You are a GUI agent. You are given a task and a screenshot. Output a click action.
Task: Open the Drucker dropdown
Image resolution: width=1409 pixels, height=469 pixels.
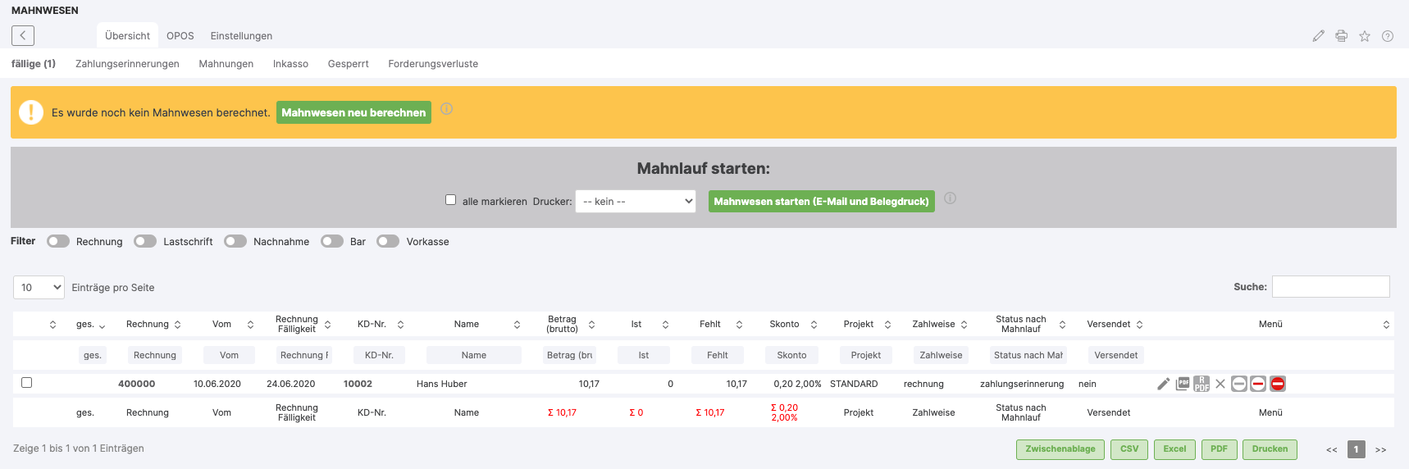point(636,202)
